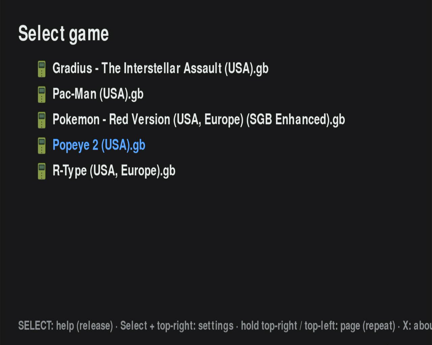Select Gradius - The Interstellar Assault (USA).gb
432x345 pixels.
pyautogui.click(x=160, y=68)
